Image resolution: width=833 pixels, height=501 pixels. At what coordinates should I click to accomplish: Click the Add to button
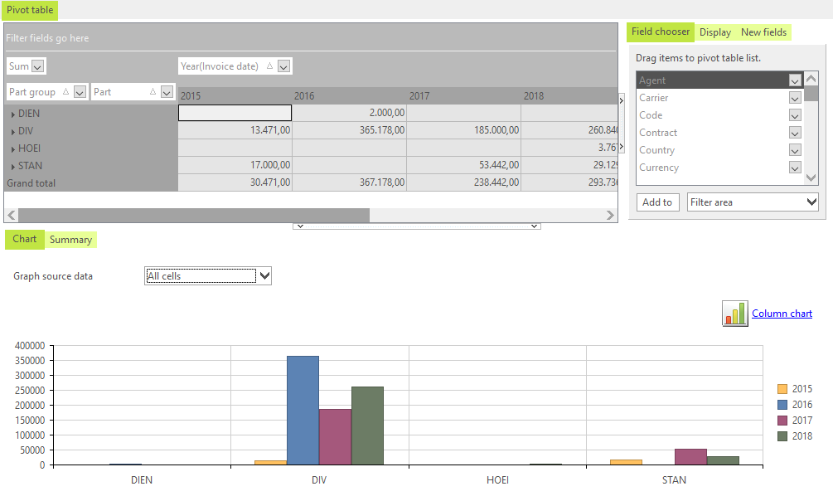coord(657,202)
